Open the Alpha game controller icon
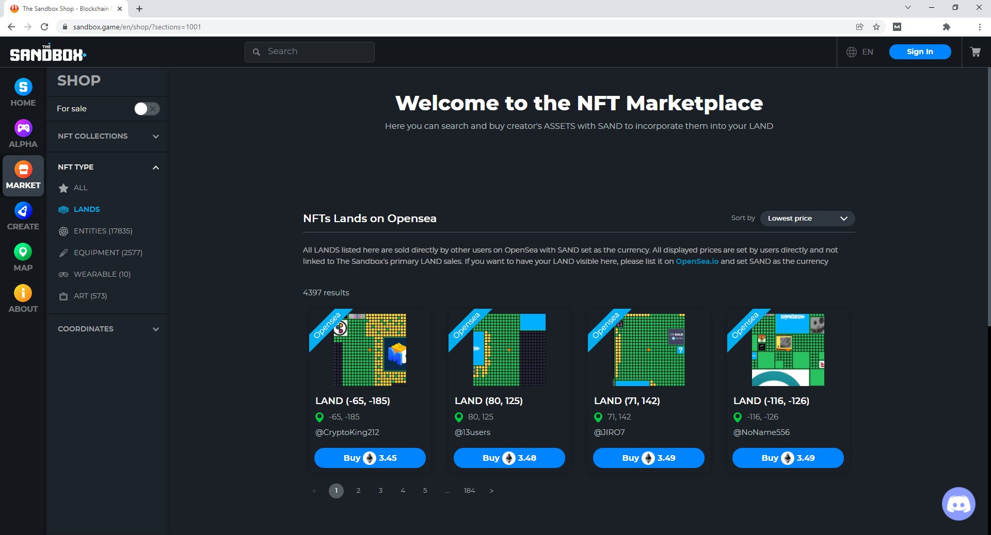The width and height of the screenshot is (991, 535). pyautogui.click(x=23, y=128)
